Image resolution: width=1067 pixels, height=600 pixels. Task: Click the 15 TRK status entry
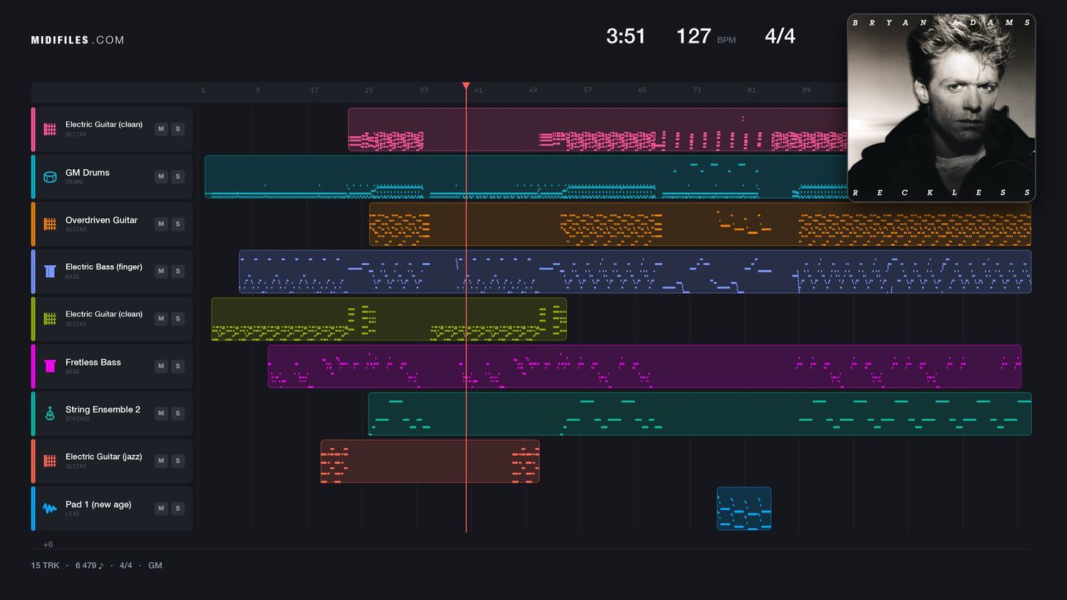coord(45,566)
